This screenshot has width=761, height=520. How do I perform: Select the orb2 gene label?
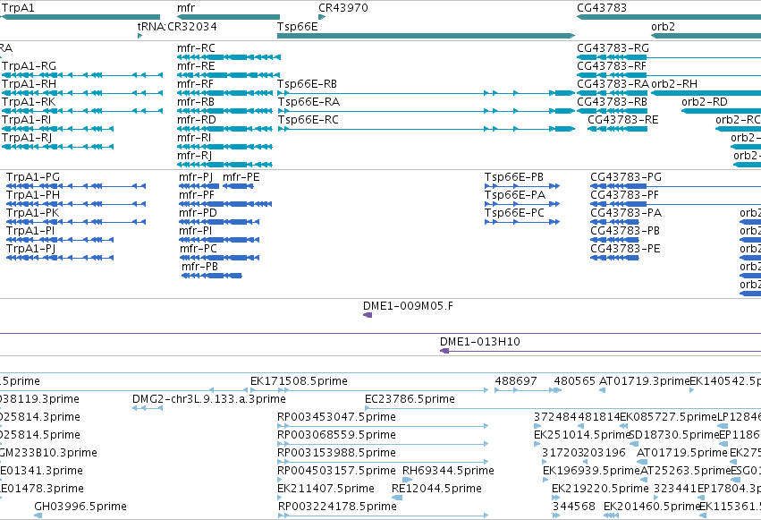[x=663, y=26]
